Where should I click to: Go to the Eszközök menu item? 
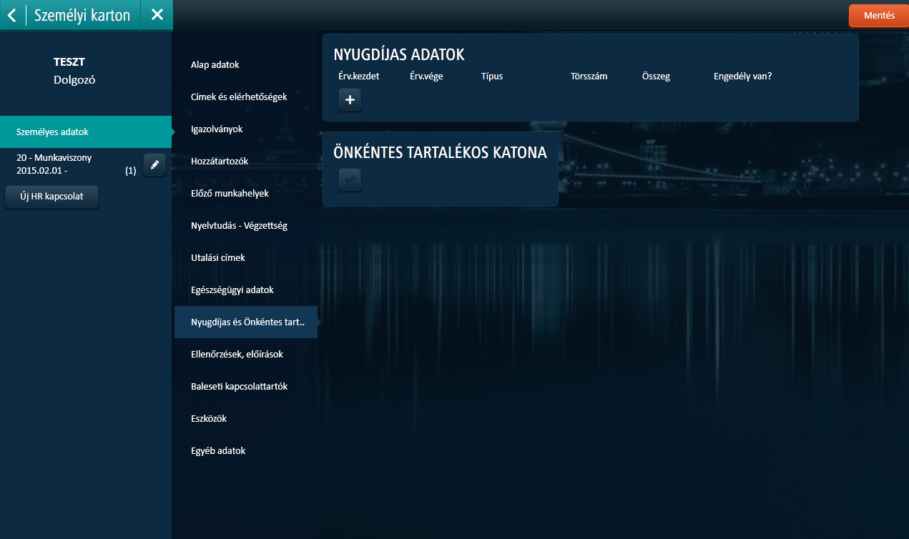coord(209,419)
